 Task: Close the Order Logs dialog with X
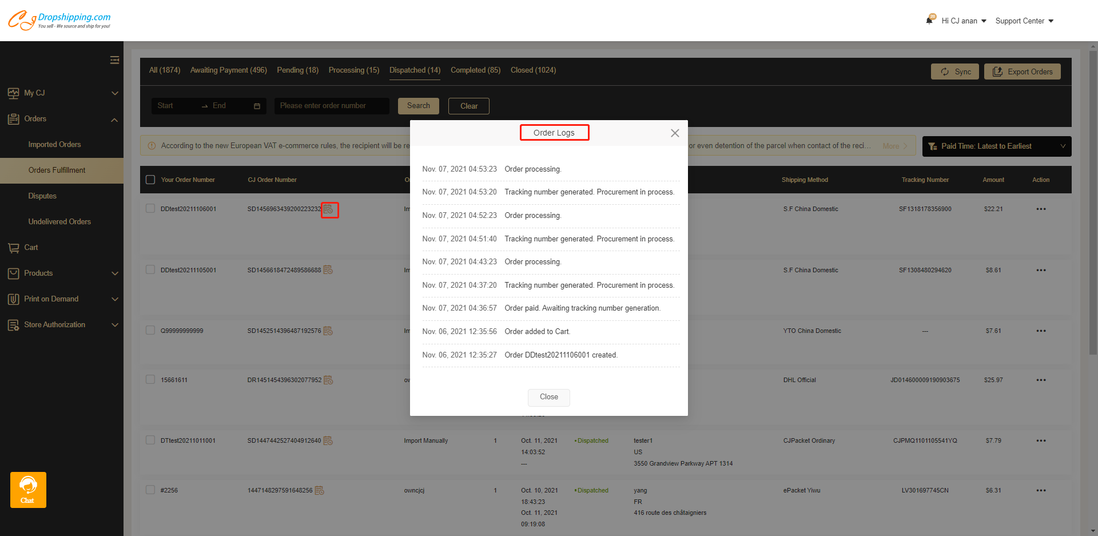click(x=675, y=133)
